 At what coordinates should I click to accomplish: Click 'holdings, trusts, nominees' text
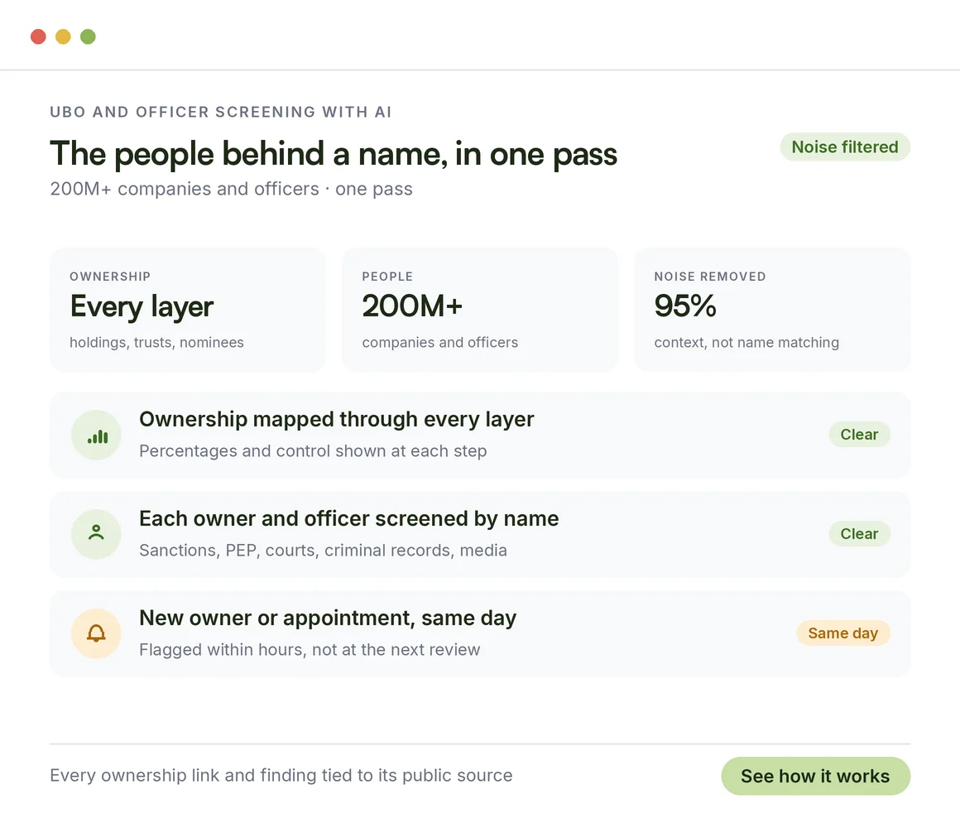pos(156,342)
